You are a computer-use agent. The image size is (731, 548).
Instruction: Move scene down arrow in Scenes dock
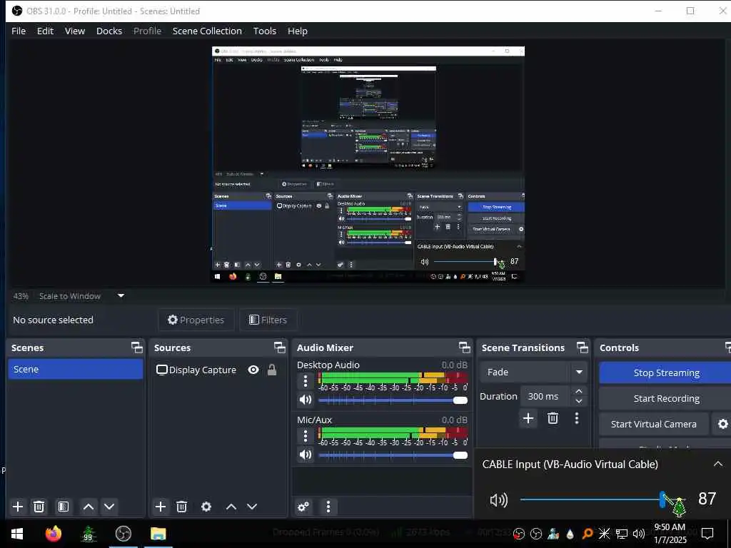coord(109,507)
